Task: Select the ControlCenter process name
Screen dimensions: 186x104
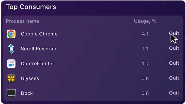Action: 38,64
